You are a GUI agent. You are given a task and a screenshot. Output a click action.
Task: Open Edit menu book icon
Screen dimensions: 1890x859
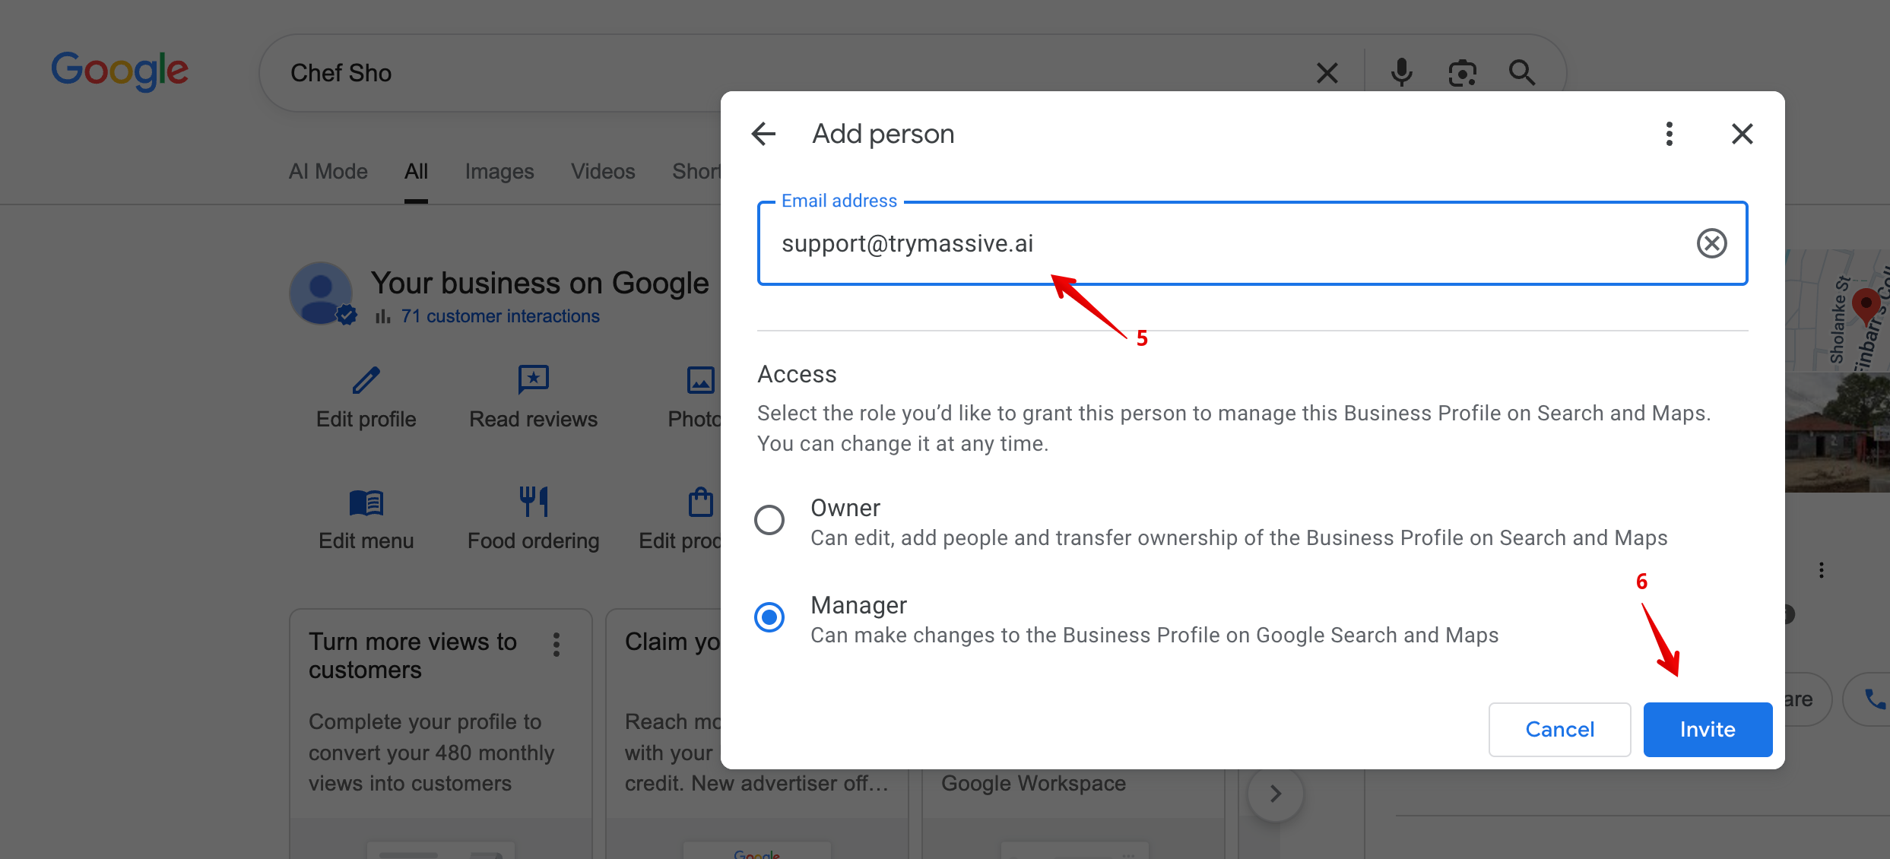point(366,502)
